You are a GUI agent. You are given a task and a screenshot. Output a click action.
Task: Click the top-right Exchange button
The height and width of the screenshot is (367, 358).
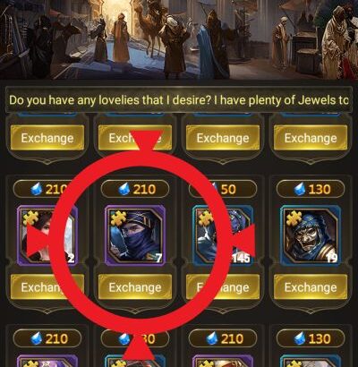(x=311, y=138)
